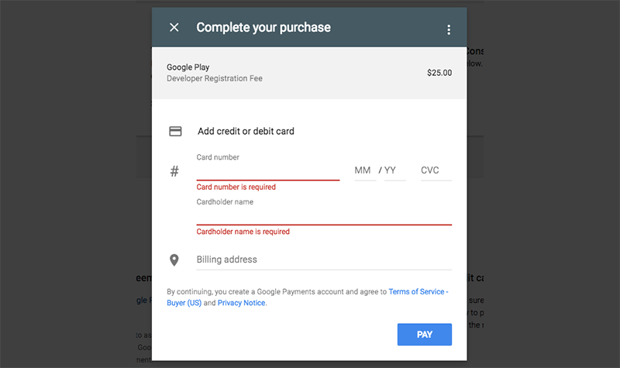
Task: Click the Billing address field
Action: pyautogui.click(x=324, y=260)
